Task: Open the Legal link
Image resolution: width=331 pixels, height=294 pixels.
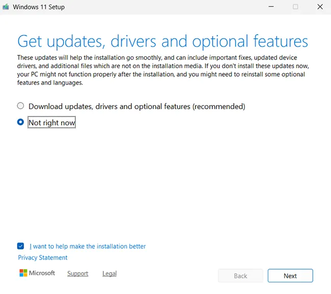Action: click(109, 273)
